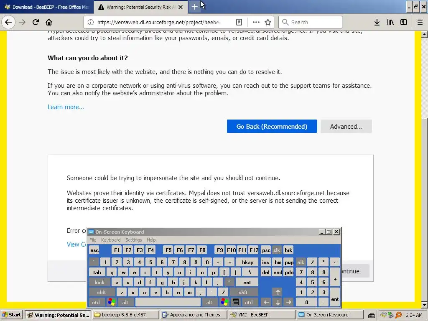The width and height of the screenshot is (428, 321).
Task: Toggle reader view icon in address bar
Action: pyautogui.click(x=239, y=23)
